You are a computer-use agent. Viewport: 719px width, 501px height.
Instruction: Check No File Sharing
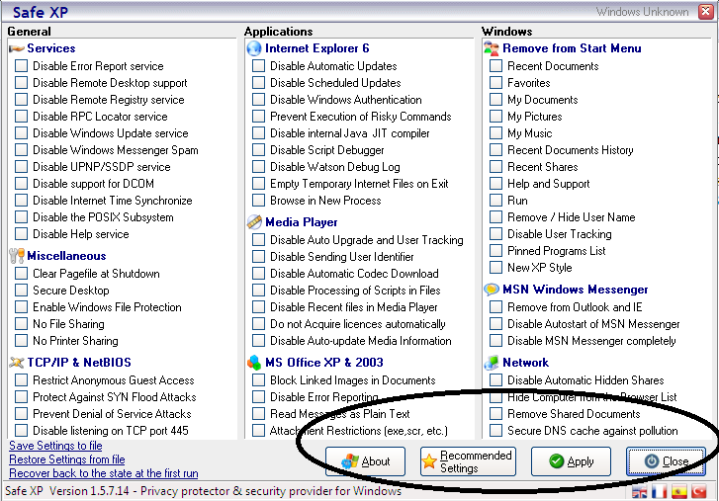21,324
